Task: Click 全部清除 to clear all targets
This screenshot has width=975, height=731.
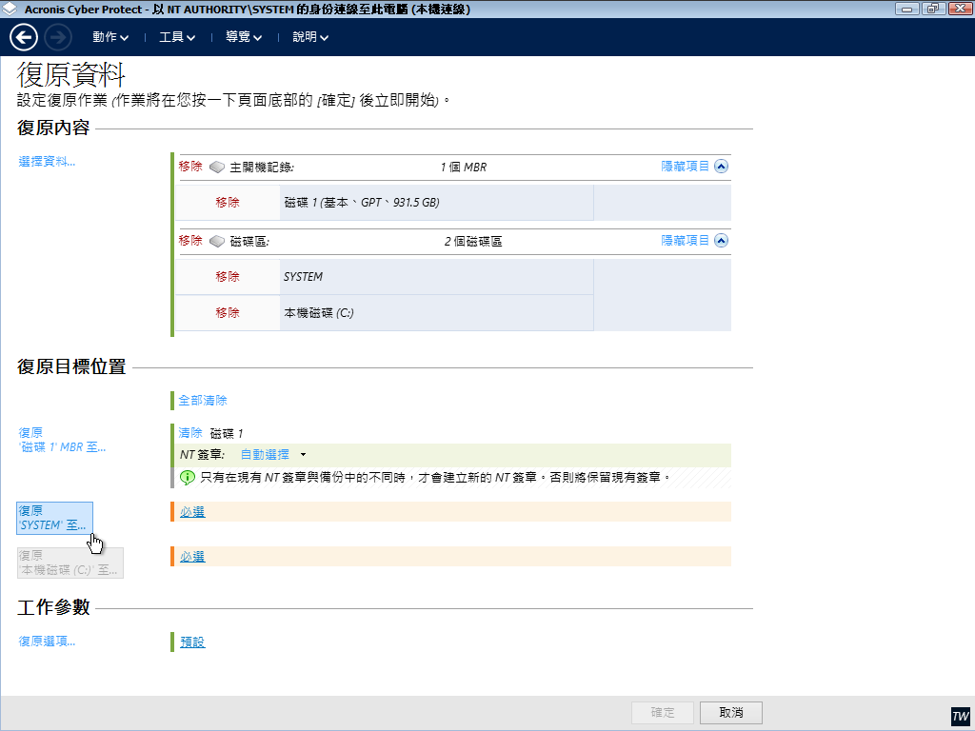Action: (x=203, y=401)
